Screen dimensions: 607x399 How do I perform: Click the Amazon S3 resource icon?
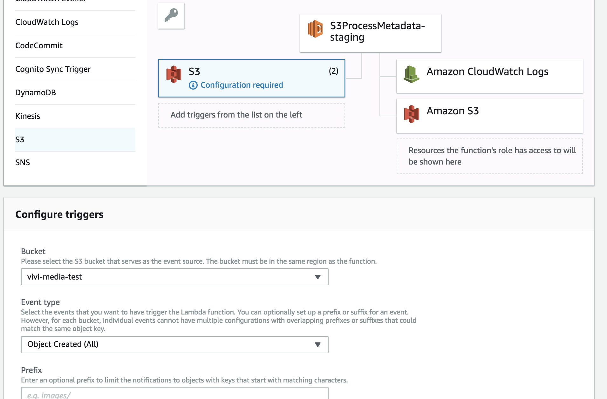[x=411, y=114]
